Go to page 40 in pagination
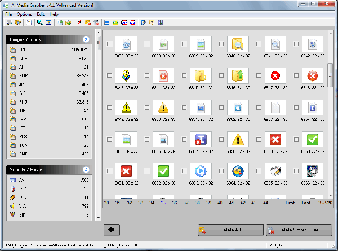 tap(220, 202)
